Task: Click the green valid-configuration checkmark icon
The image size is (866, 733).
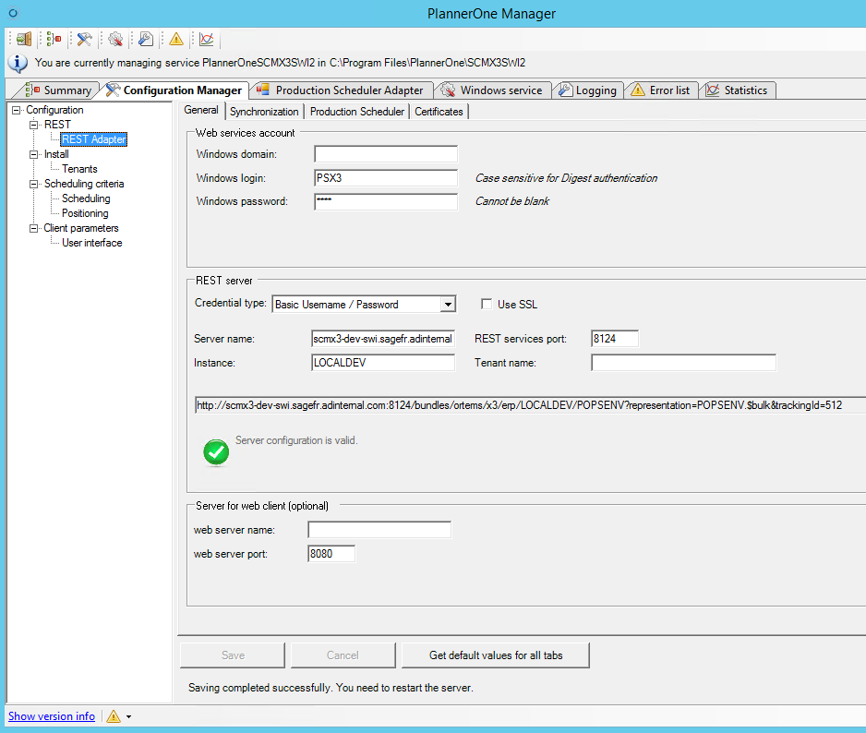Action: tap(216, 452)
